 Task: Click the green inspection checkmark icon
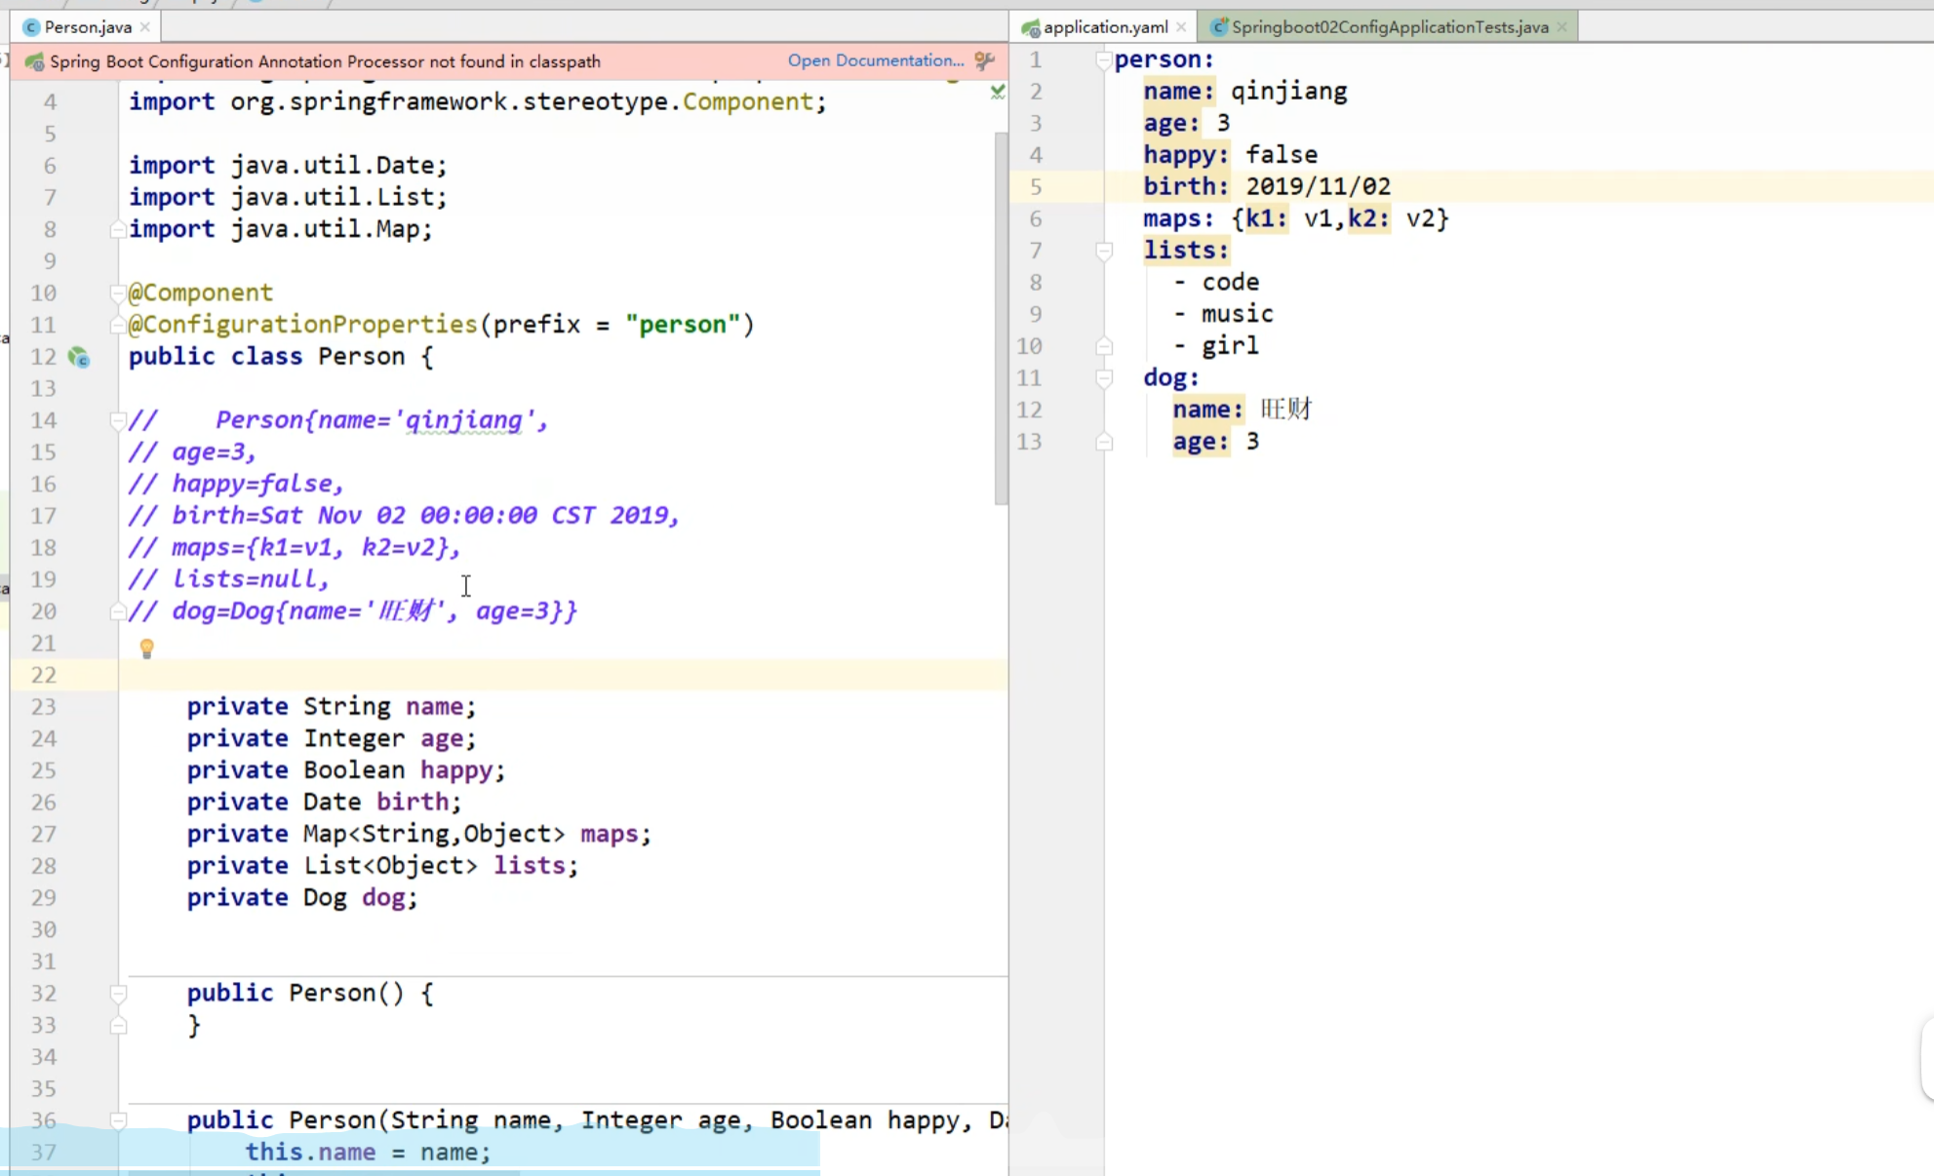point(997,92)
